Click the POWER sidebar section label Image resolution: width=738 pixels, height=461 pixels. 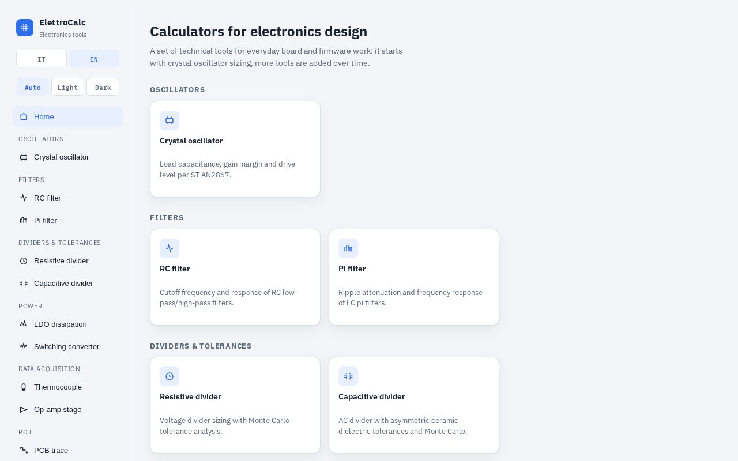coord(31,306)
